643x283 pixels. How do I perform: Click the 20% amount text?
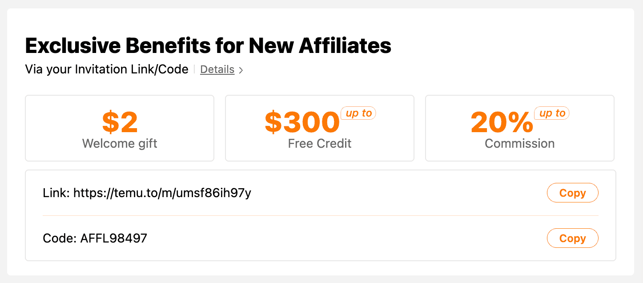502,121
